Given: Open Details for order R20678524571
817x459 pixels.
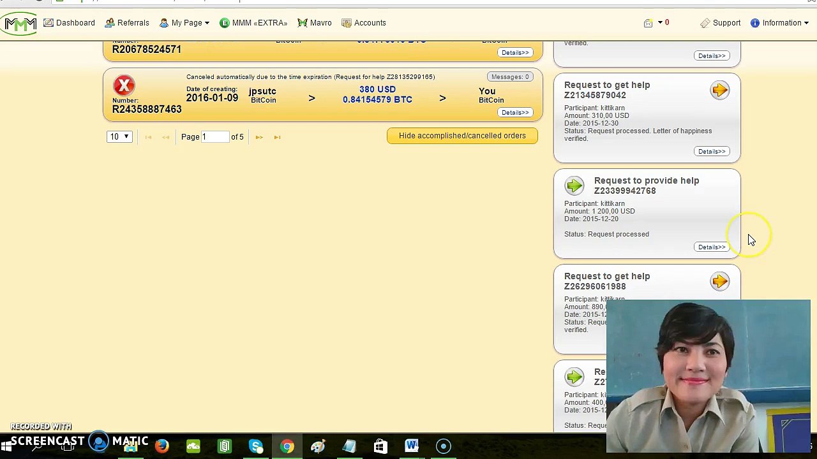Looking at the screenshot, I should [x=515, y=52].
